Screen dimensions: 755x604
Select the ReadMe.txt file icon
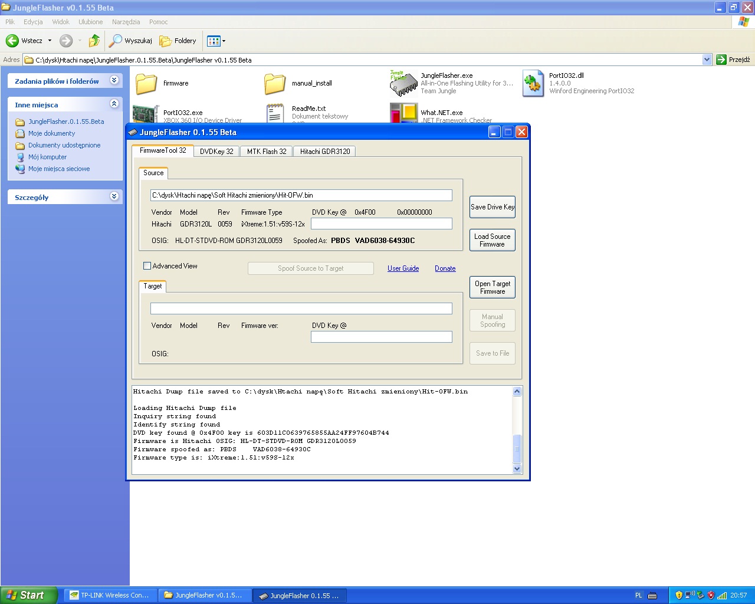pyautogui.click(x=275, y=113)
